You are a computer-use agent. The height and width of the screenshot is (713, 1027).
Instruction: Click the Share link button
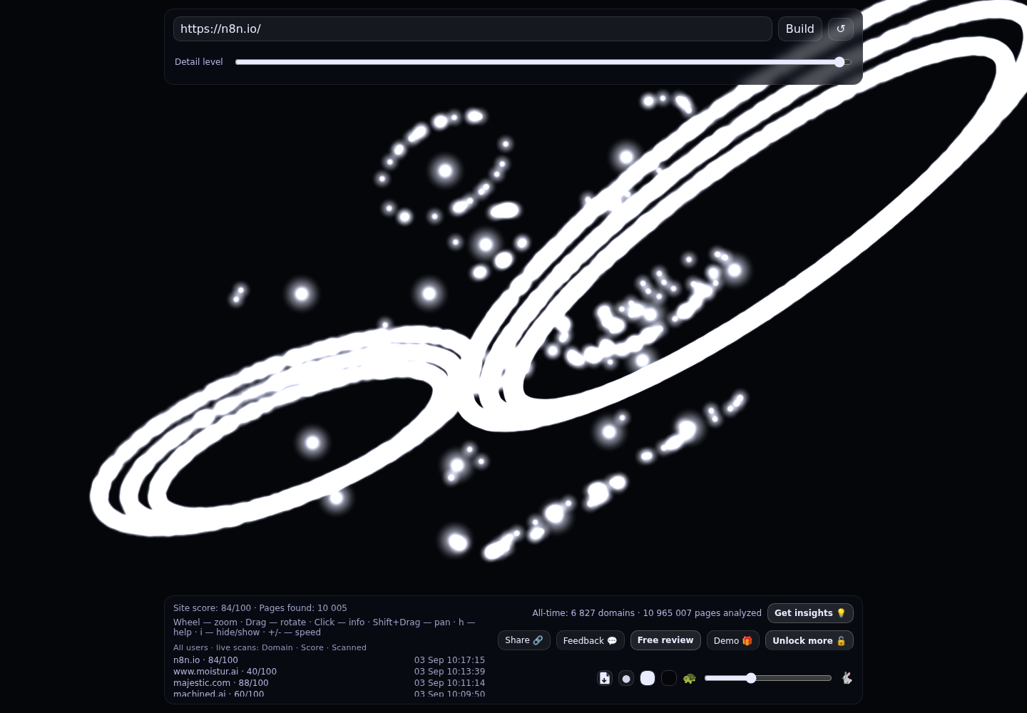[x=524, y=640]
